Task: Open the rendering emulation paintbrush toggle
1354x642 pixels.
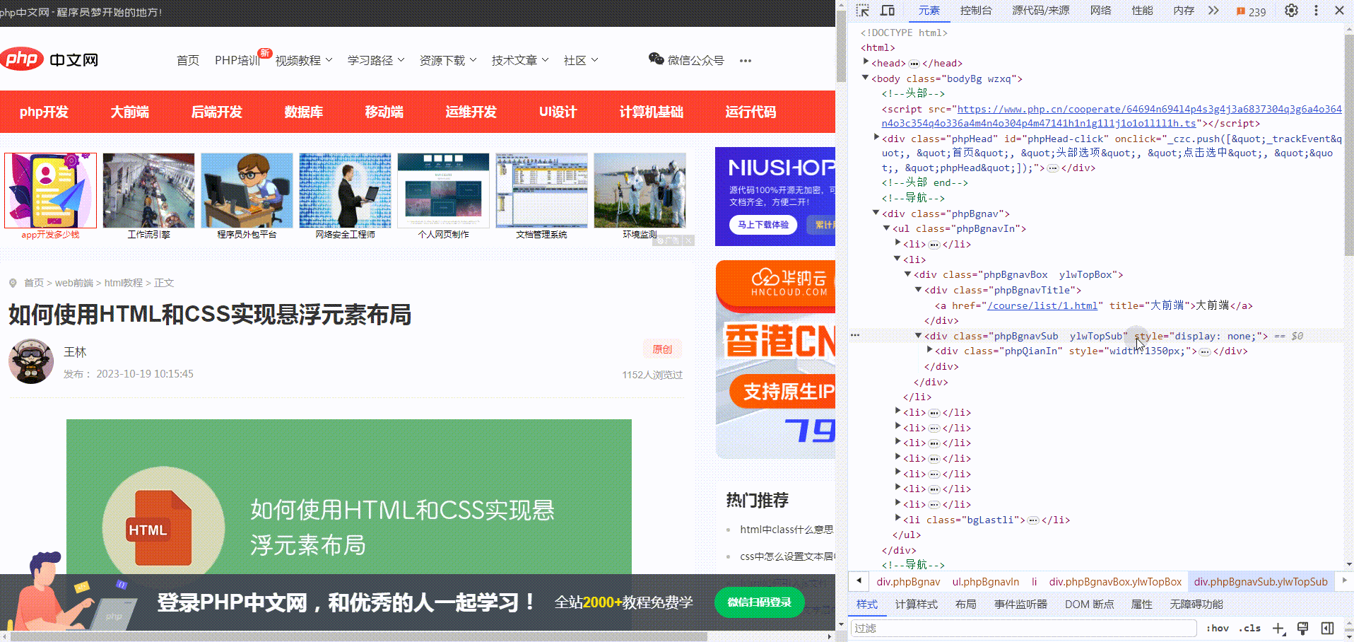Action: (1303, 628)
